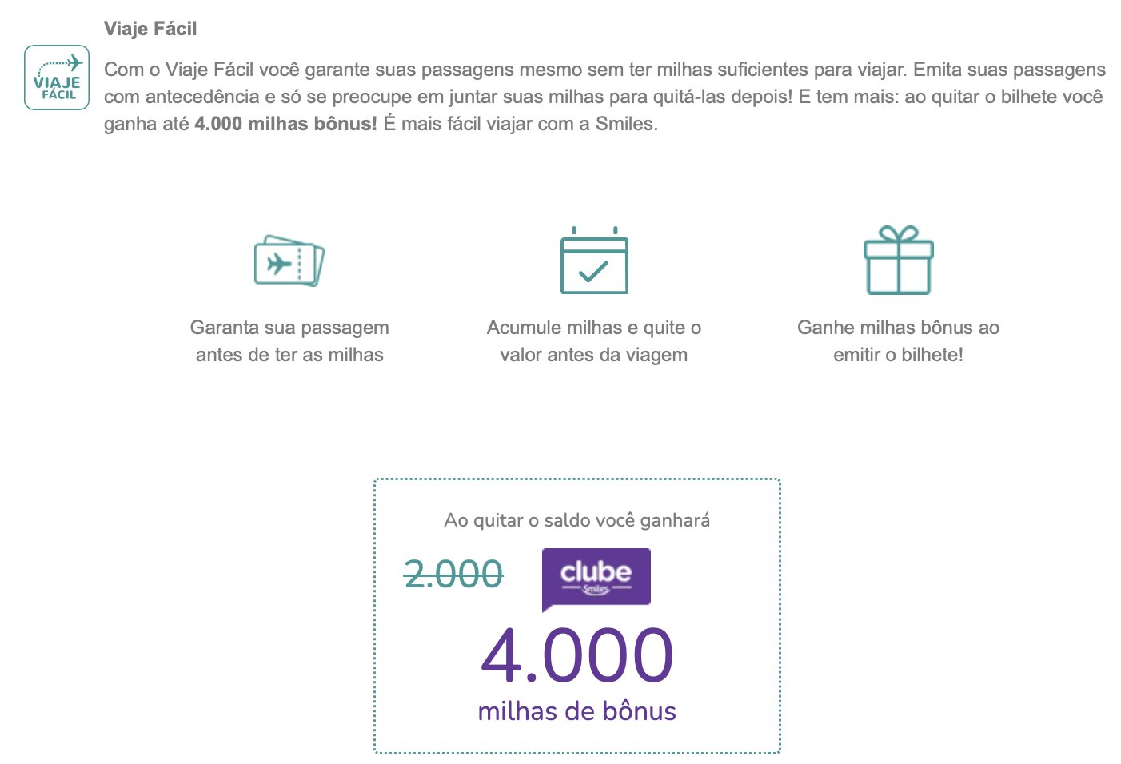Click the calendar checkmark icon

coord(594,261)
